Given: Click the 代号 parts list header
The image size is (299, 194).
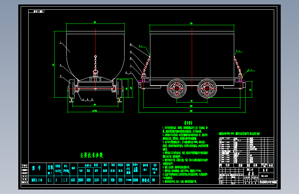Looking at the screenshot, I should tap(228, 165).
